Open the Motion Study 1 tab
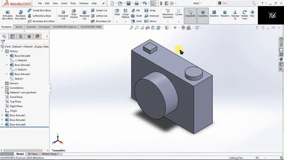This screenshot has width=284, height=160. pyautogui.click(x=50, y=154)
